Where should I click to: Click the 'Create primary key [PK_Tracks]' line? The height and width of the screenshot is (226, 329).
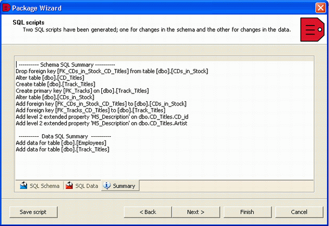click(x=83, y=91)
